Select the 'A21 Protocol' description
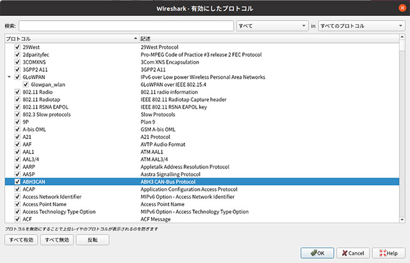 155,136
